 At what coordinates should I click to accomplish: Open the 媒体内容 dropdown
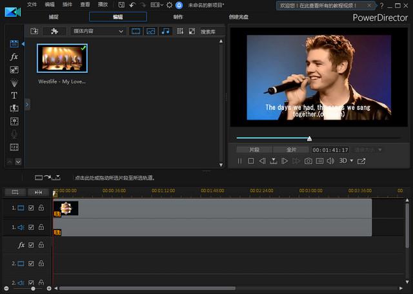pos(98,31)
